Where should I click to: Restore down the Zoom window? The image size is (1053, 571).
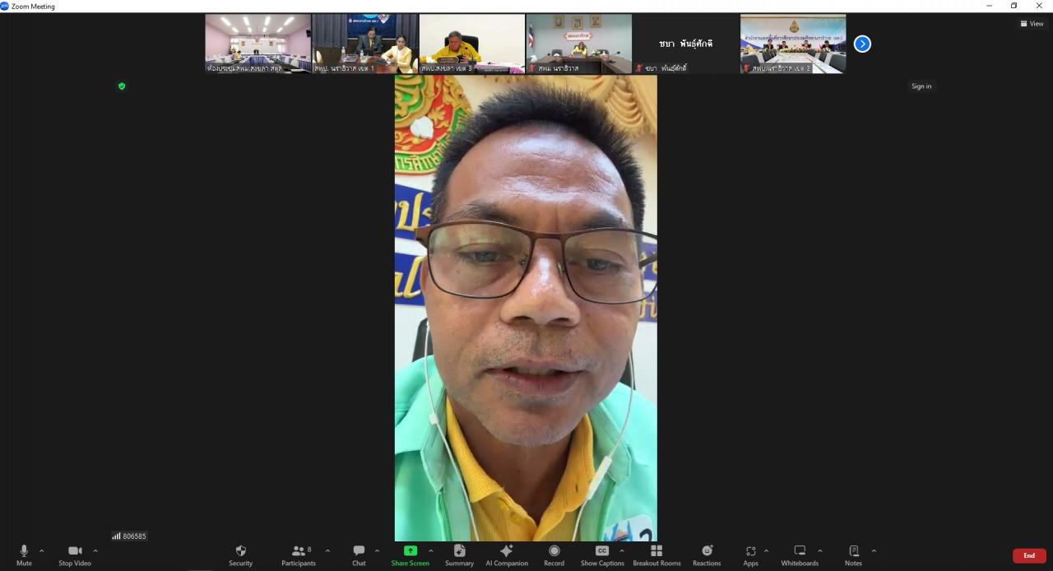1014,6
